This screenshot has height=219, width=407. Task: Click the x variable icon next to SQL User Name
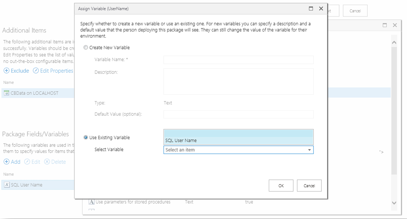click(x=8, y=185)
